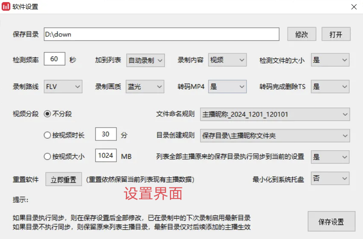Open the 最小化到系统托盘 dropdown
This screenshot has height=239, width=363.
click(x=330, y=178)
